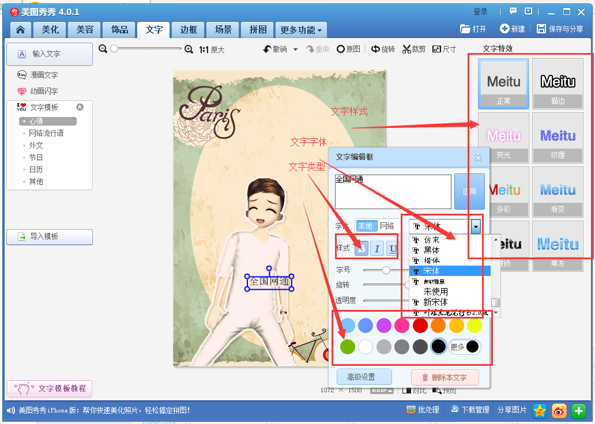595x424 pixels.
Task: Open the feedback chat bubble icon
Action: [513, 12]
